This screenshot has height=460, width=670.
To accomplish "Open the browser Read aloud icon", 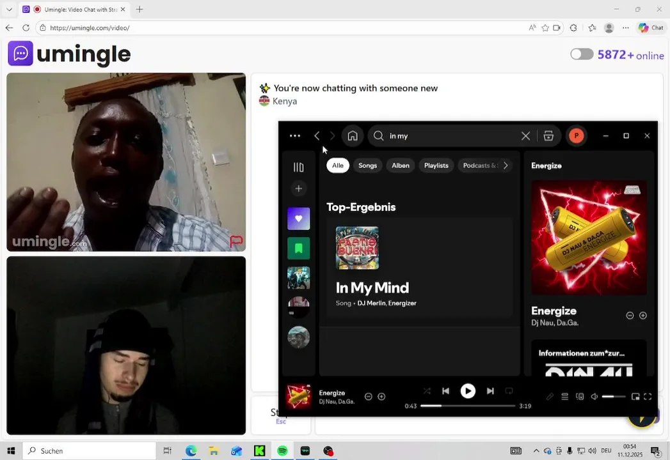I will pos(532,27).
